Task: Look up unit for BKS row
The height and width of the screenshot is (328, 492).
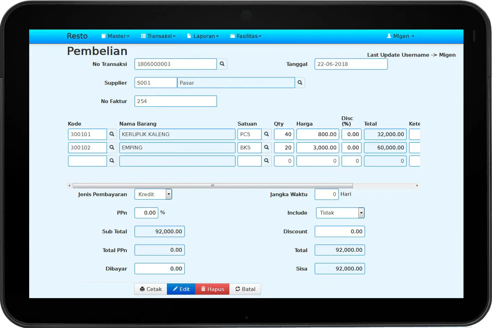Action: click(x=266, y=148)
